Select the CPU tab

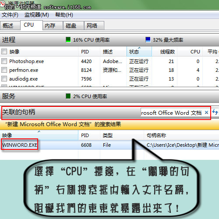pos(32,25)
